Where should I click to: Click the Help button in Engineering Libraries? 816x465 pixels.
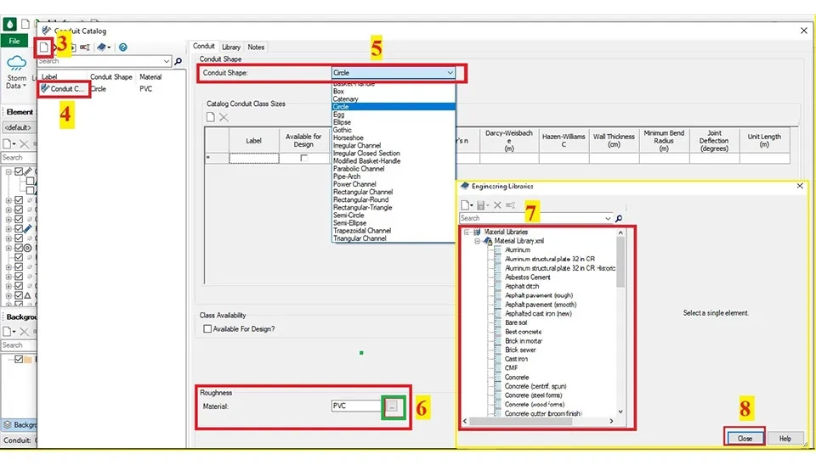coord(785,438)
